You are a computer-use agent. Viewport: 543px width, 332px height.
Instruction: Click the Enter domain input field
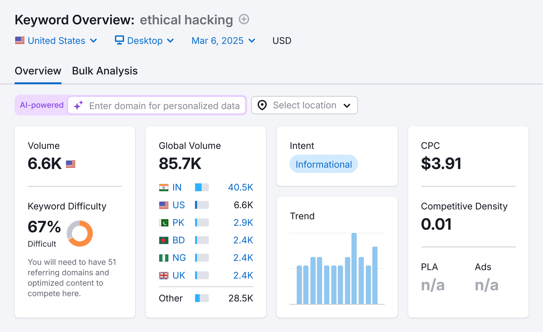pos(164,105)
